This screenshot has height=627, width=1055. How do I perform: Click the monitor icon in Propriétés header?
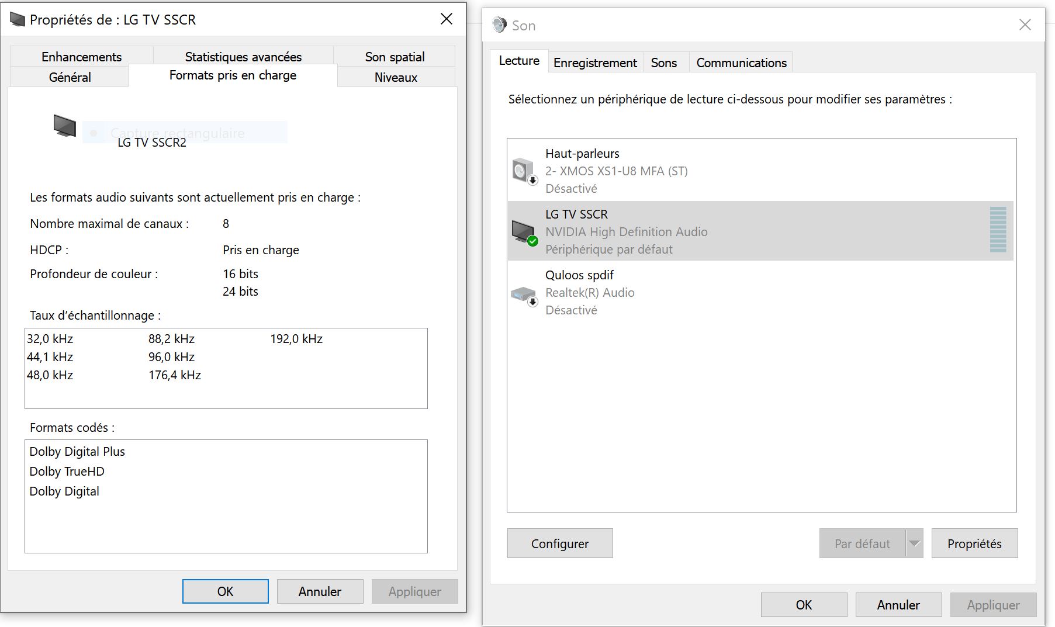point(64,126)
